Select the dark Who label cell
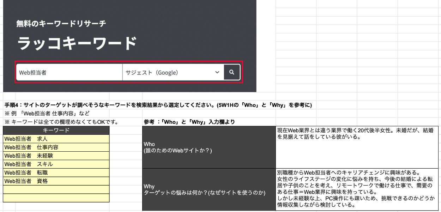The image size is (441, 212). coord(209,147)
